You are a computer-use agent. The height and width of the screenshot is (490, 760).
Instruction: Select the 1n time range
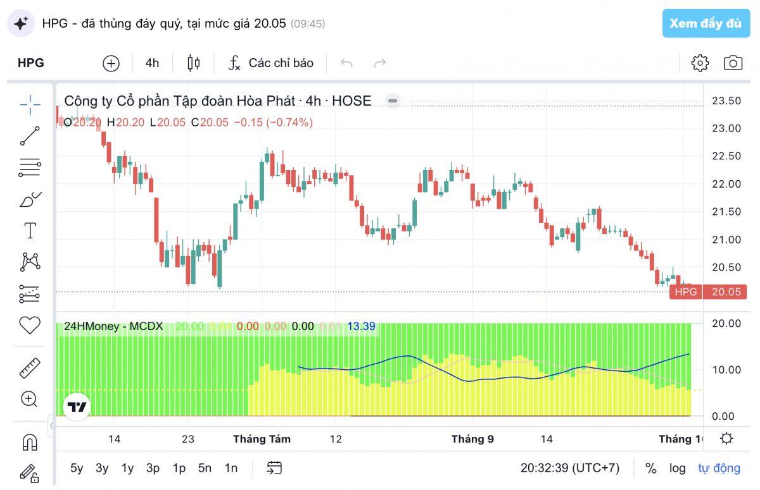pyautogui.click(x=231, y=468)
